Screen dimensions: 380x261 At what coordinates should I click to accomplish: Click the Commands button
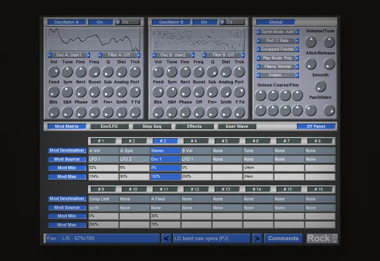tap(283, 238)
